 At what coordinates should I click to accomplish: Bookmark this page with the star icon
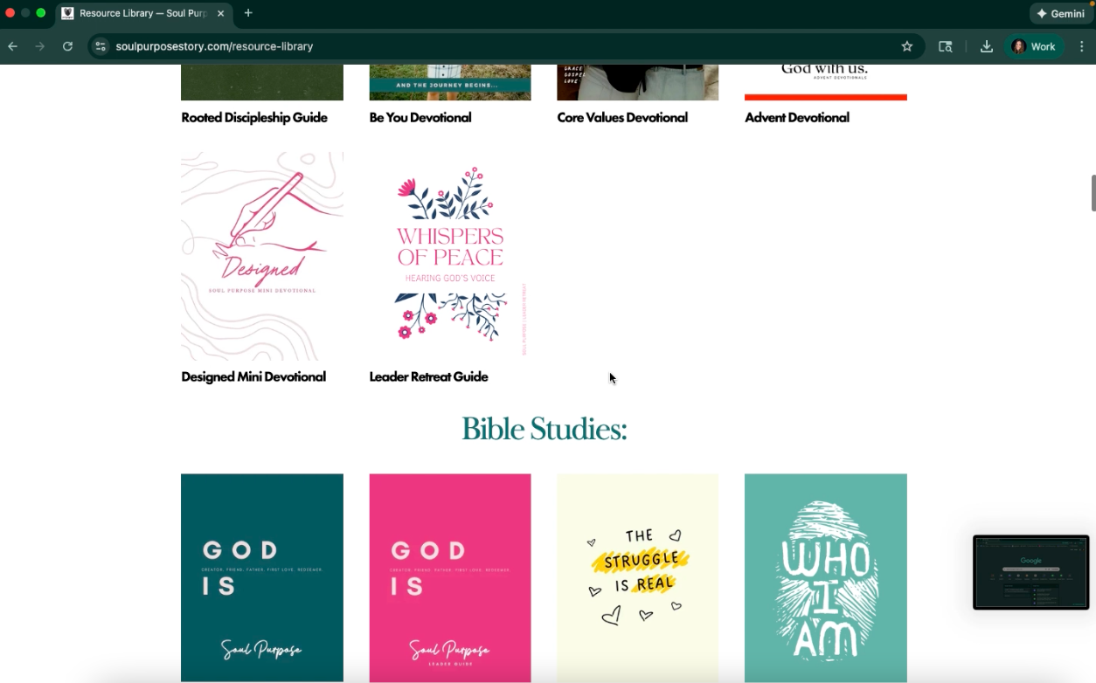tap(907, 46)
